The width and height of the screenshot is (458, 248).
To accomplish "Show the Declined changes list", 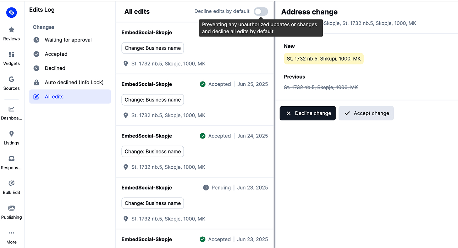I will [55, 68].
